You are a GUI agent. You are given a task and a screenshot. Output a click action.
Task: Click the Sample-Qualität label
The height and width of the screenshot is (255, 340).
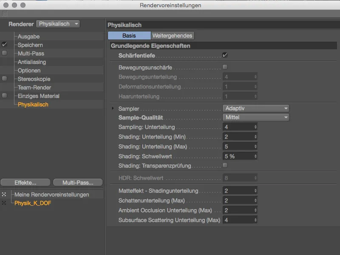pos(141,118)
